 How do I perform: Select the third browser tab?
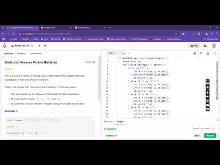pos(90,27)
